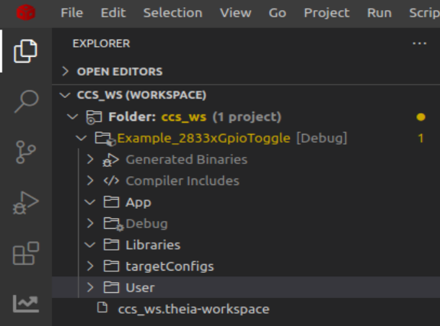The width and height of the screenshot is (440, 326).
Task: Open the Run menu
Action: (379, 13)
